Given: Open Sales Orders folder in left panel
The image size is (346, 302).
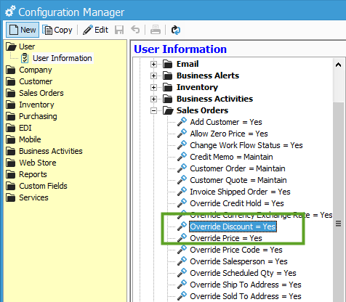Looking at the screenshot, I should [x=35, y=93].
